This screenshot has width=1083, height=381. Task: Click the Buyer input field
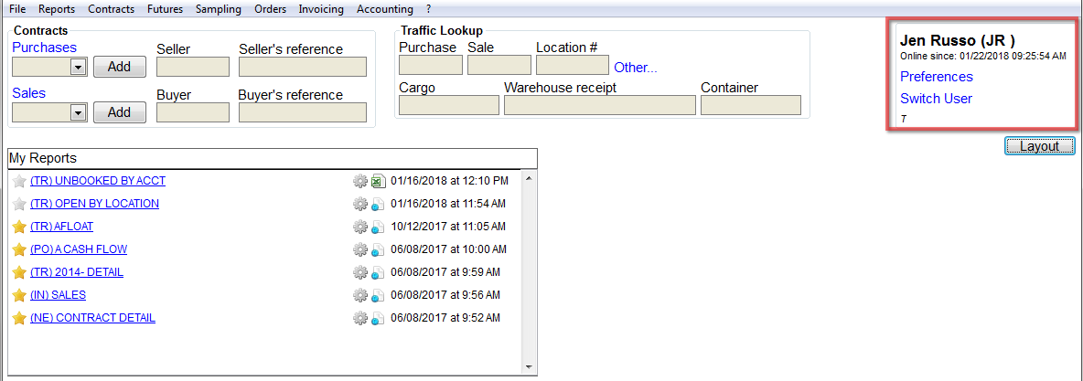(193, 112)
